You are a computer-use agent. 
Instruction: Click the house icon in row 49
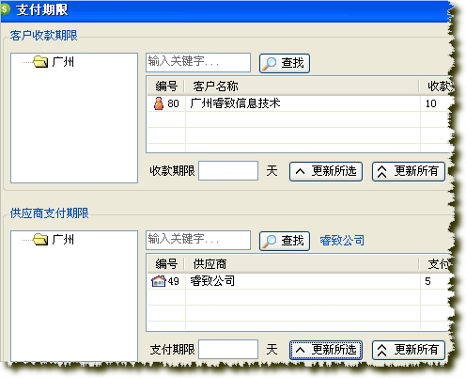pyautogui.click(x=159, y=281)
